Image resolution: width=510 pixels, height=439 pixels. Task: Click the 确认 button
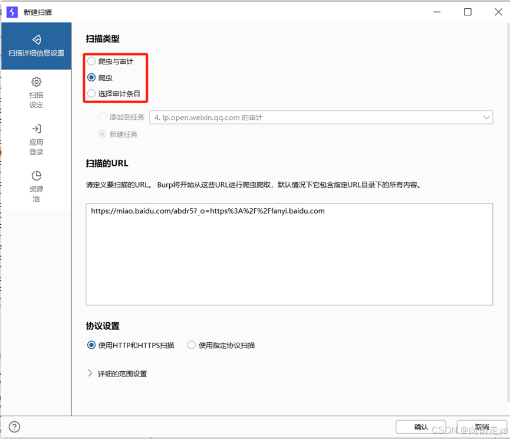[421, 427]
